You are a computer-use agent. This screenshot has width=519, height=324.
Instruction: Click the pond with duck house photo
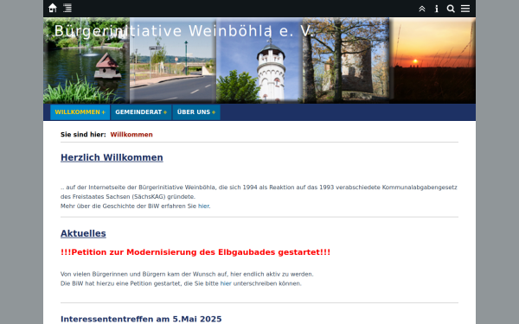86,60
